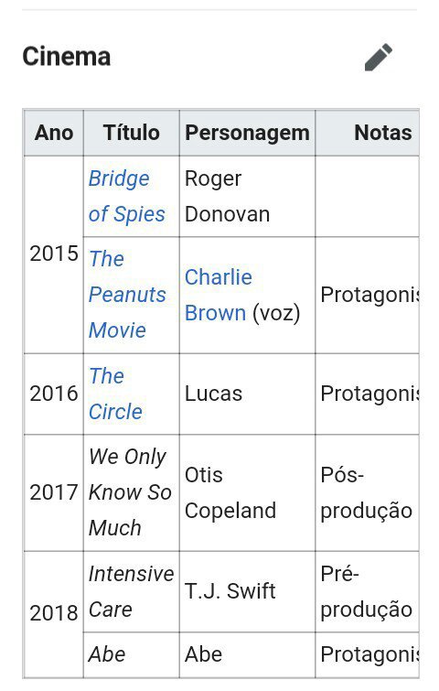Click the Título column header

[131, 133]
